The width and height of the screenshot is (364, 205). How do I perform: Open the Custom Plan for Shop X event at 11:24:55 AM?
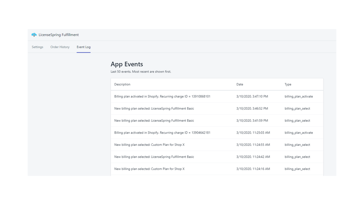(149, 145)
